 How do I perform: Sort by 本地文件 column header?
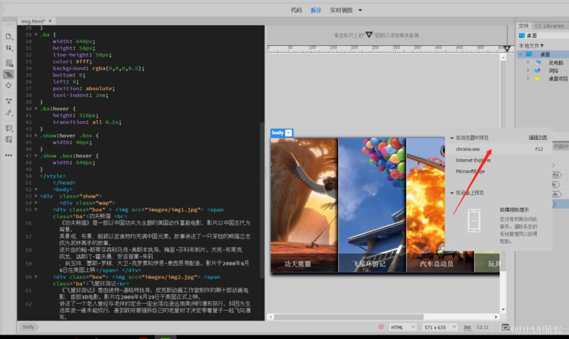coord(531,45)
